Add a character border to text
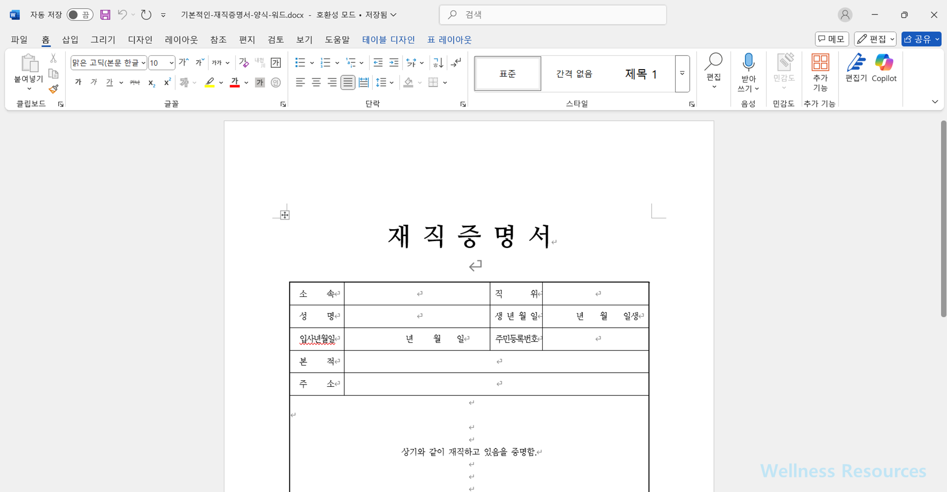The width and height of the screenshot is (947, 492). pyautogui.click(x=276, y=63)
